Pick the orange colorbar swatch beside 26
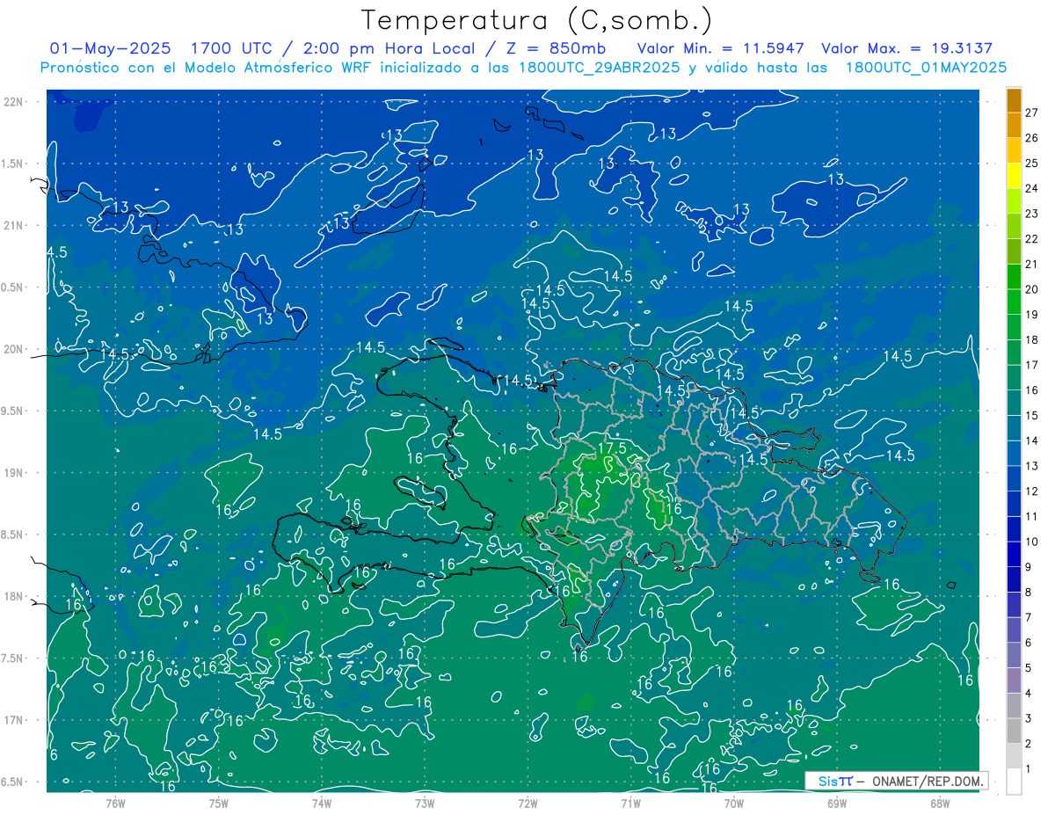Screen dimensions: 1055x815 (x=1015, y=126)
